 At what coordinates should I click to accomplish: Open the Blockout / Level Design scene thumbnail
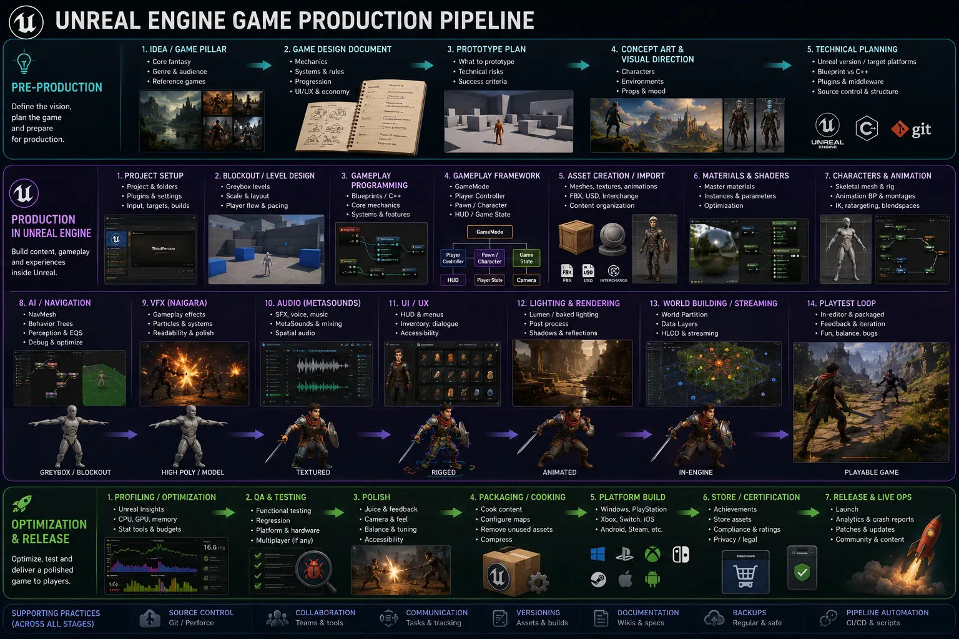266,249
